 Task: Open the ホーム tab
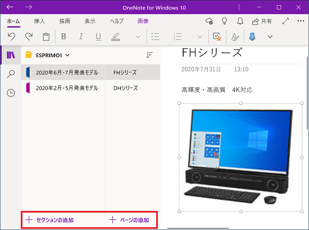click(13, 21)
